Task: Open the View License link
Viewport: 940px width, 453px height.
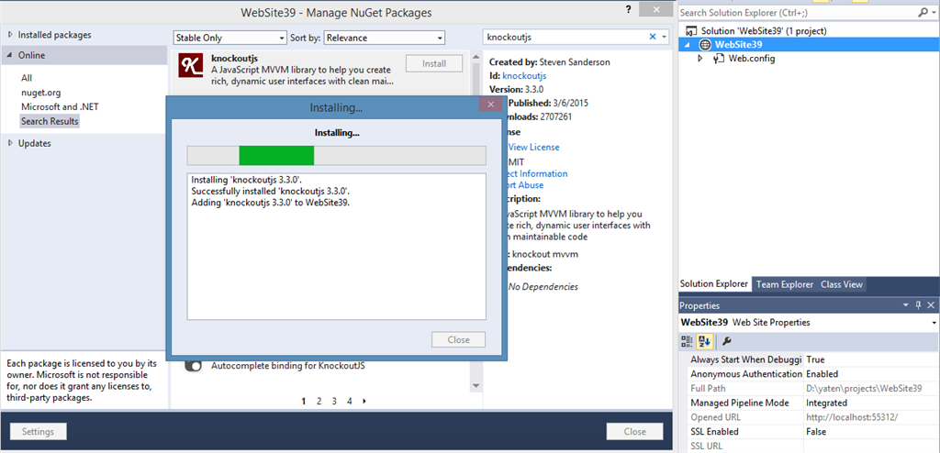Action: point(533,147)
